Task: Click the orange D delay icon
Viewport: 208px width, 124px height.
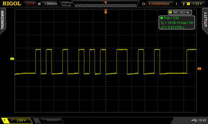Action: 144,4
